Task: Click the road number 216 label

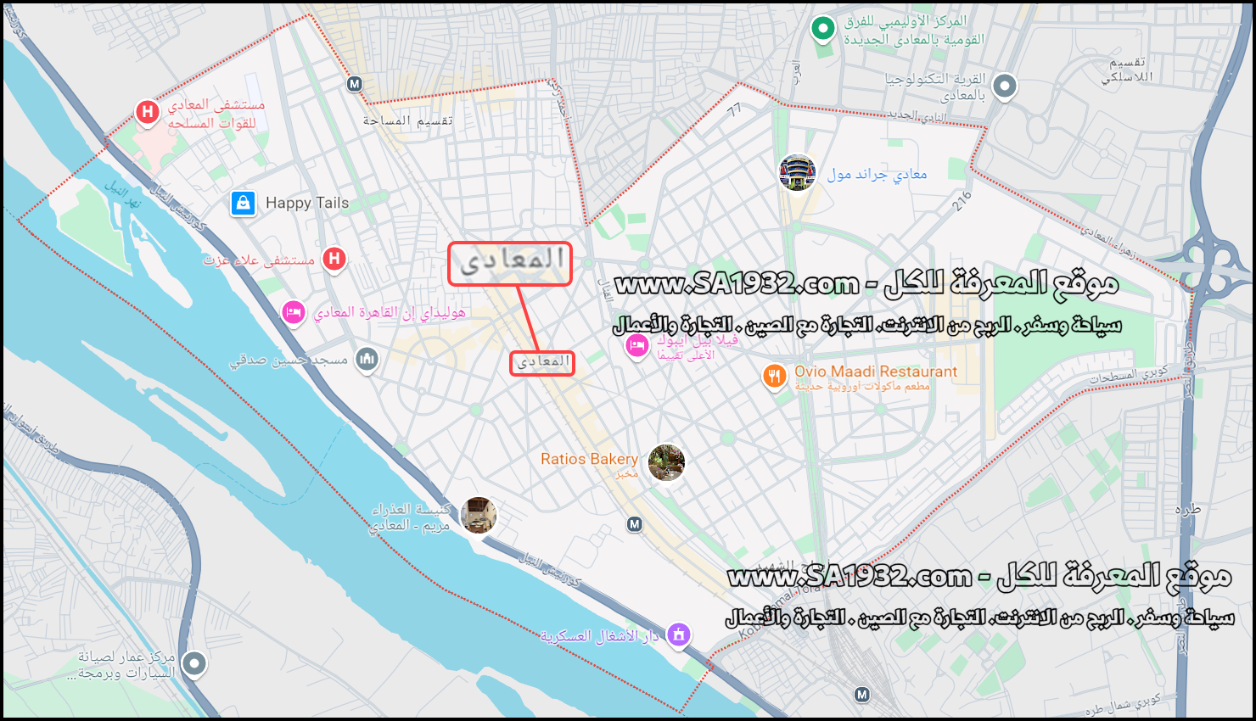Action: coord(962,202)
